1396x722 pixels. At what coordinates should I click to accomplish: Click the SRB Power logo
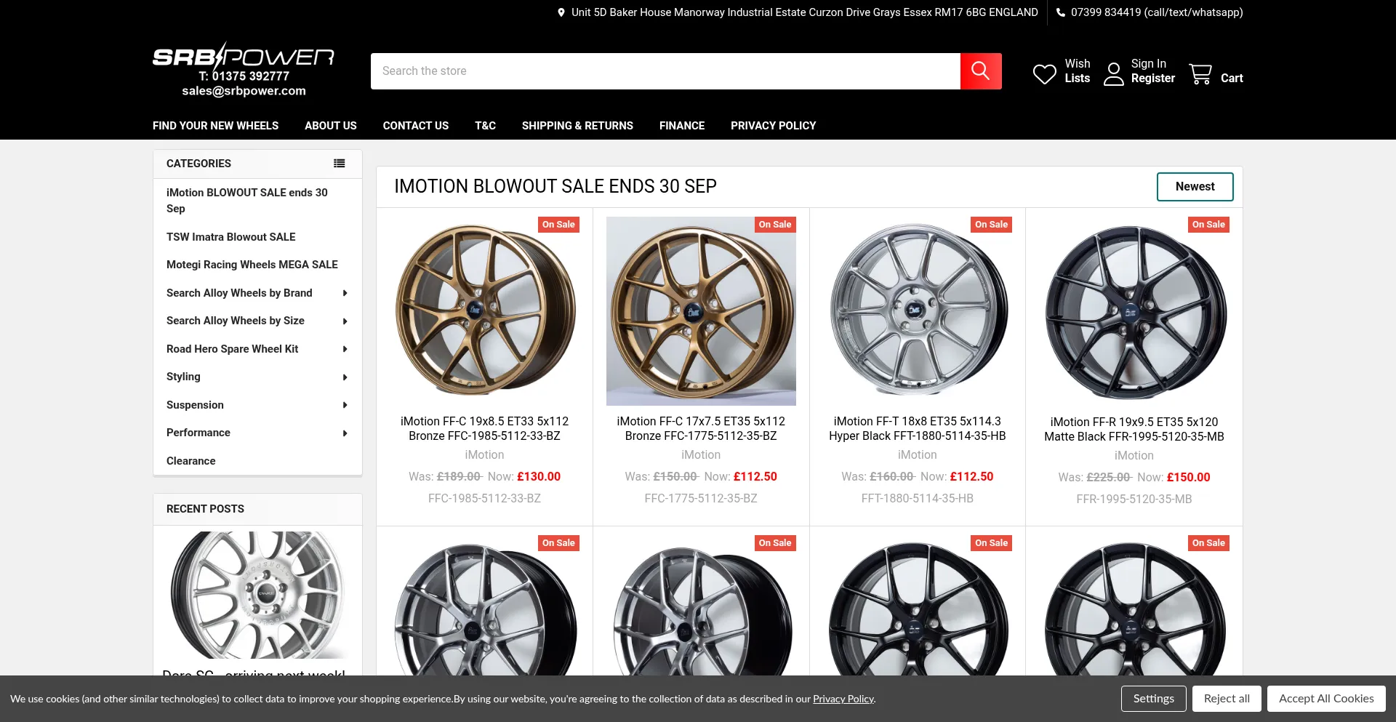click(x=243, y=57)
